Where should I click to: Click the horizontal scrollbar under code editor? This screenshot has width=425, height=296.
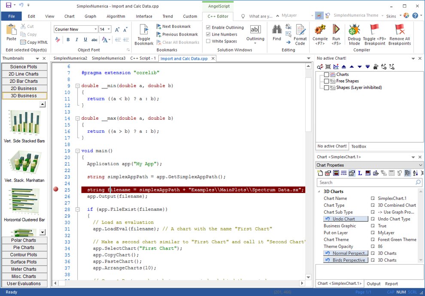click(179, 283)
